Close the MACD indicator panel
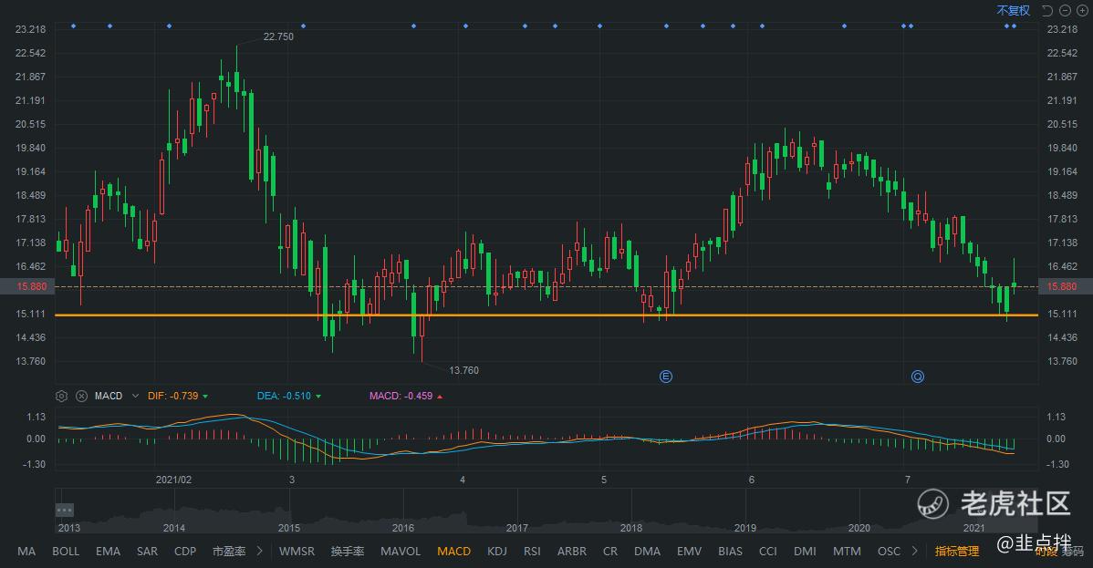 tap(81, 396)
